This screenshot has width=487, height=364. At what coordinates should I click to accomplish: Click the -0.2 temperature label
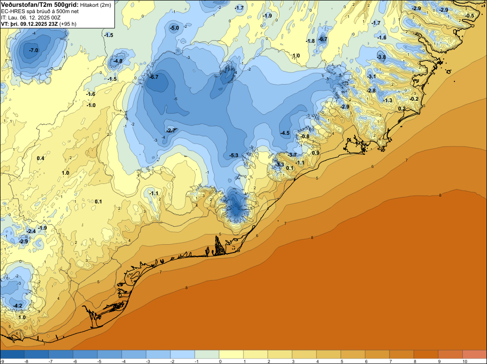click(414, 99)
